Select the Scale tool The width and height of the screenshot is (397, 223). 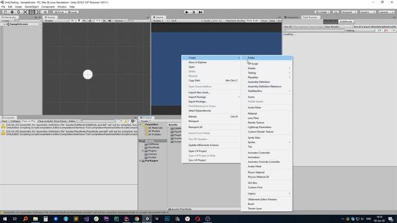tap(25, 12)
